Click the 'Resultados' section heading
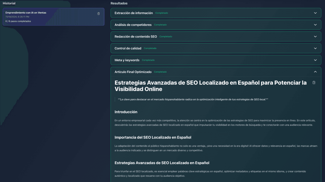 119,3
